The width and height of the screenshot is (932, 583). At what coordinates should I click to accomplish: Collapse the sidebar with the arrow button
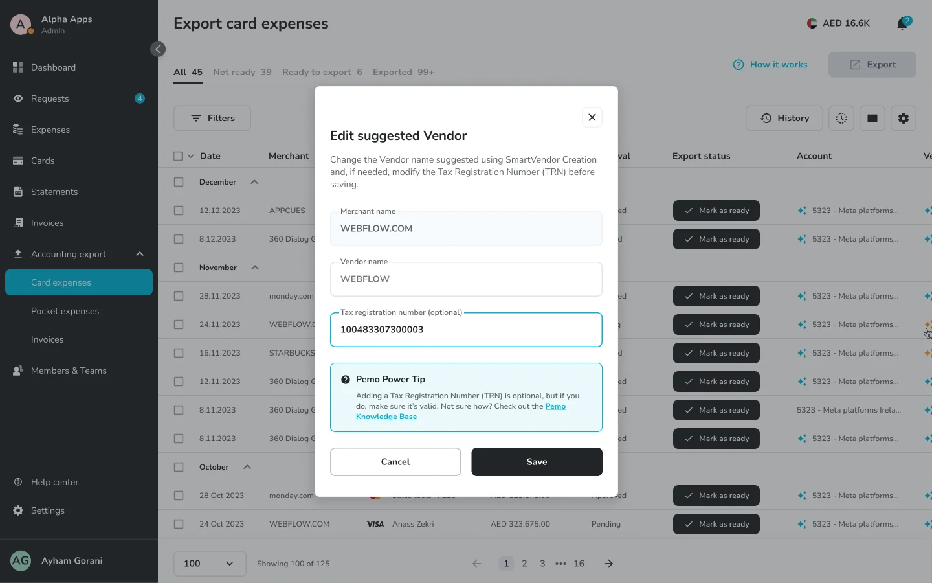[x=158, y=49]
